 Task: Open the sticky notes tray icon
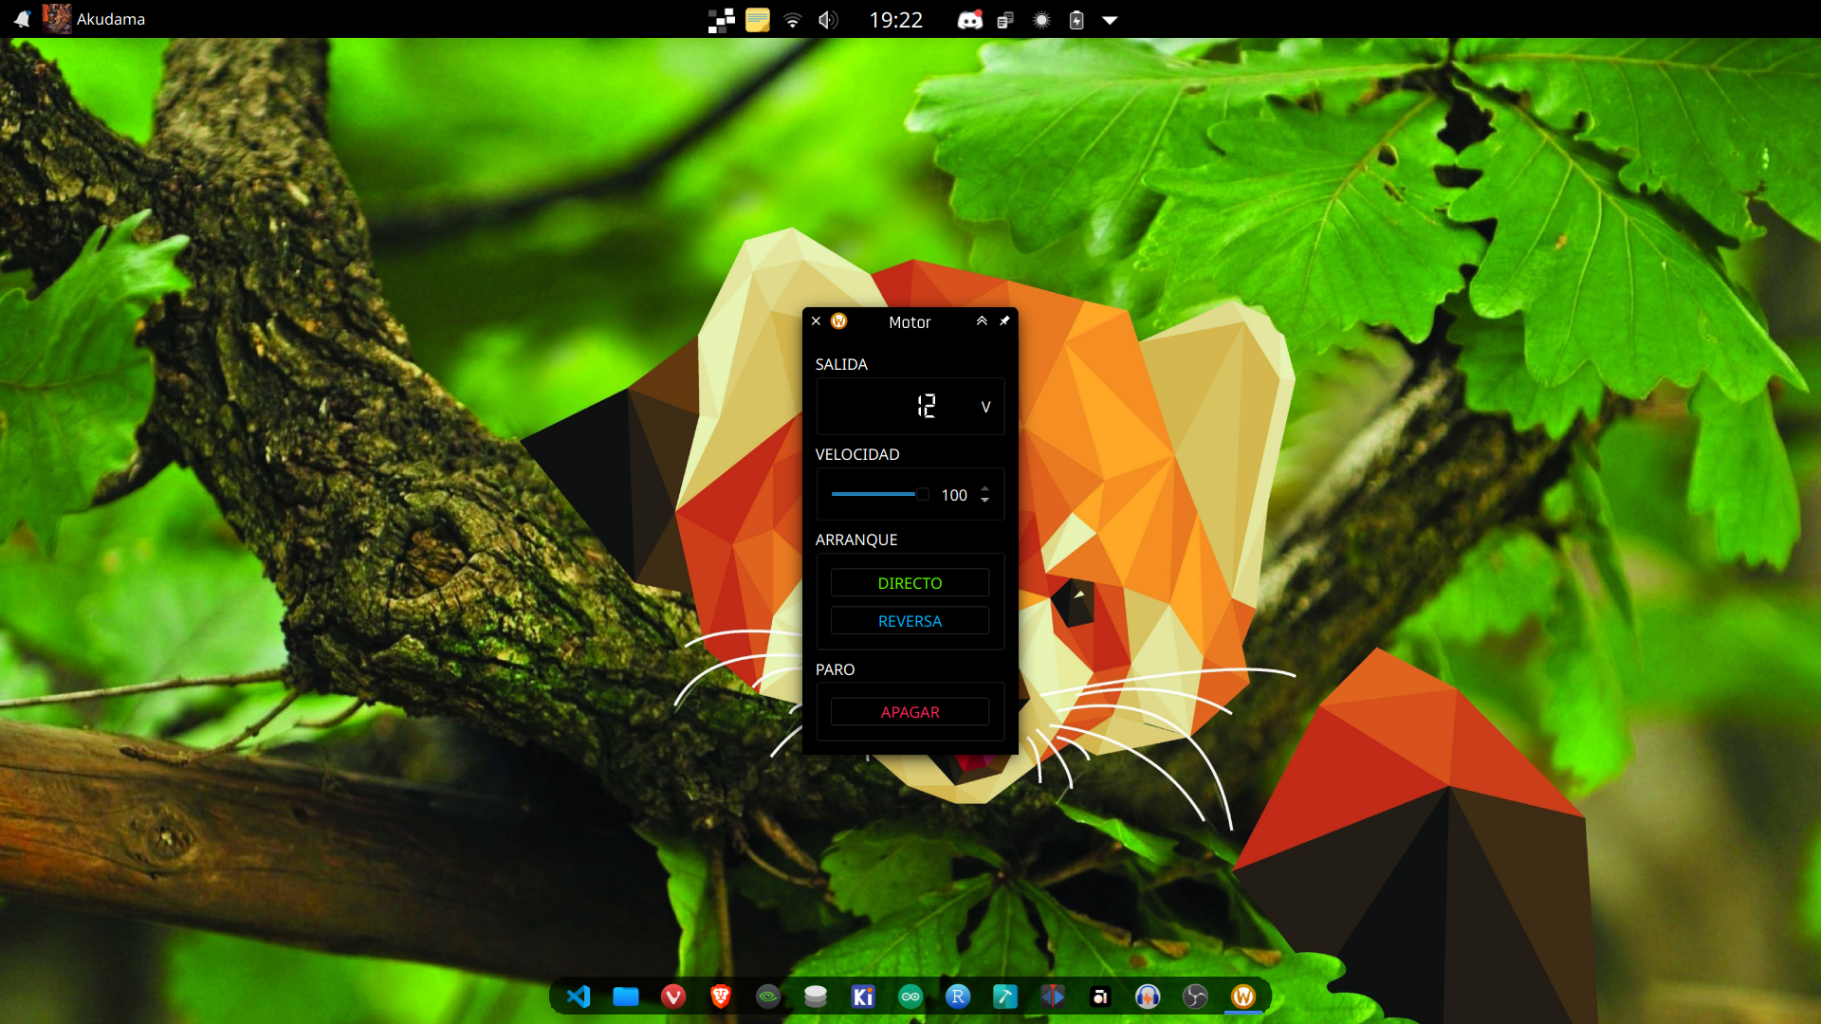tap(757, 20)
